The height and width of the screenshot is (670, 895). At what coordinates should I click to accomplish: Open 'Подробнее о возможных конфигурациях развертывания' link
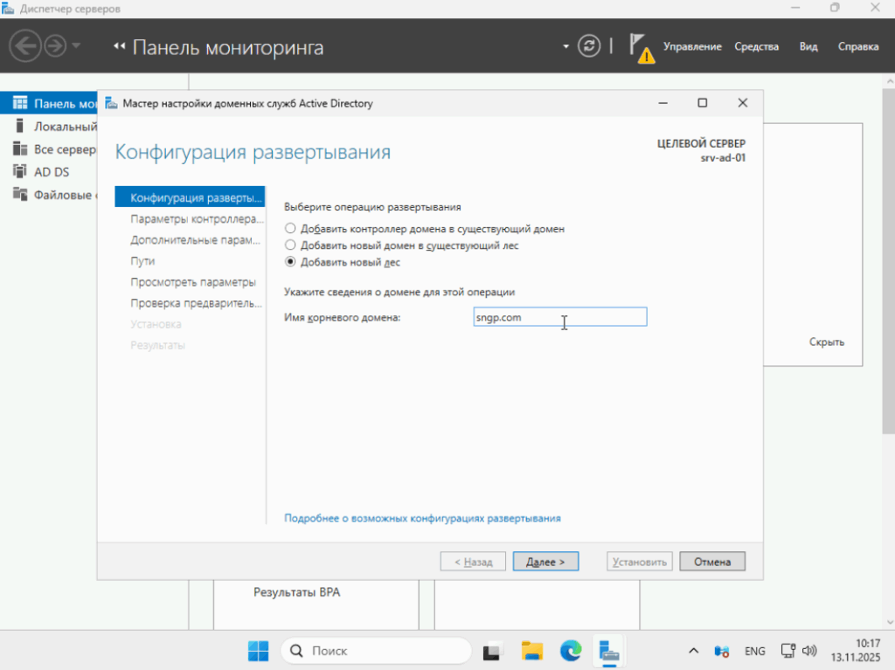coord(422,518)
